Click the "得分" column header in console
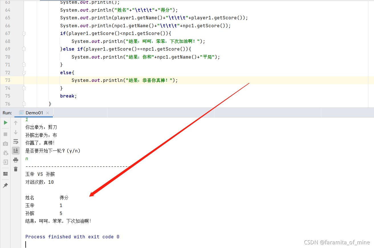This screenshot has height=248, width=374. [64, 198]
